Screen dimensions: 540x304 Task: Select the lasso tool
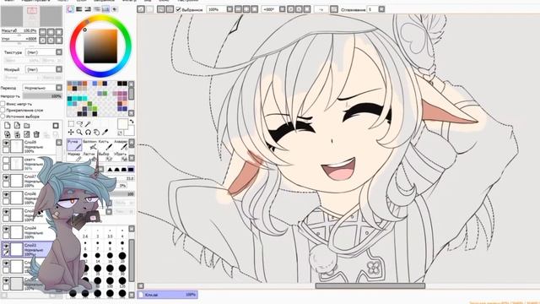click(x=79, y=124)
